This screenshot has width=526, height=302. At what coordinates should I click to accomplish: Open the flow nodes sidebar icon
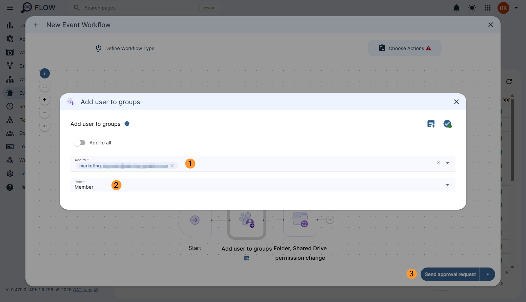[x=10, y=120]
